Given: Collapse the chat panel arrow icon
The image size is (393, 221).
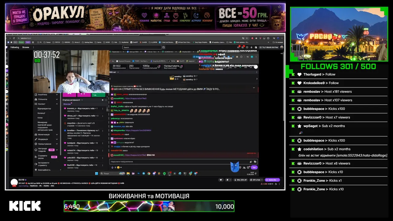Looking at the screenshot, I should 282,53.
